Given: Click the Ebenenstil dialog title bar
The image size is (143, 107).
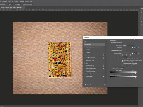Looking at the screenshot, I should pyautogui.click(x=113, y=37).
